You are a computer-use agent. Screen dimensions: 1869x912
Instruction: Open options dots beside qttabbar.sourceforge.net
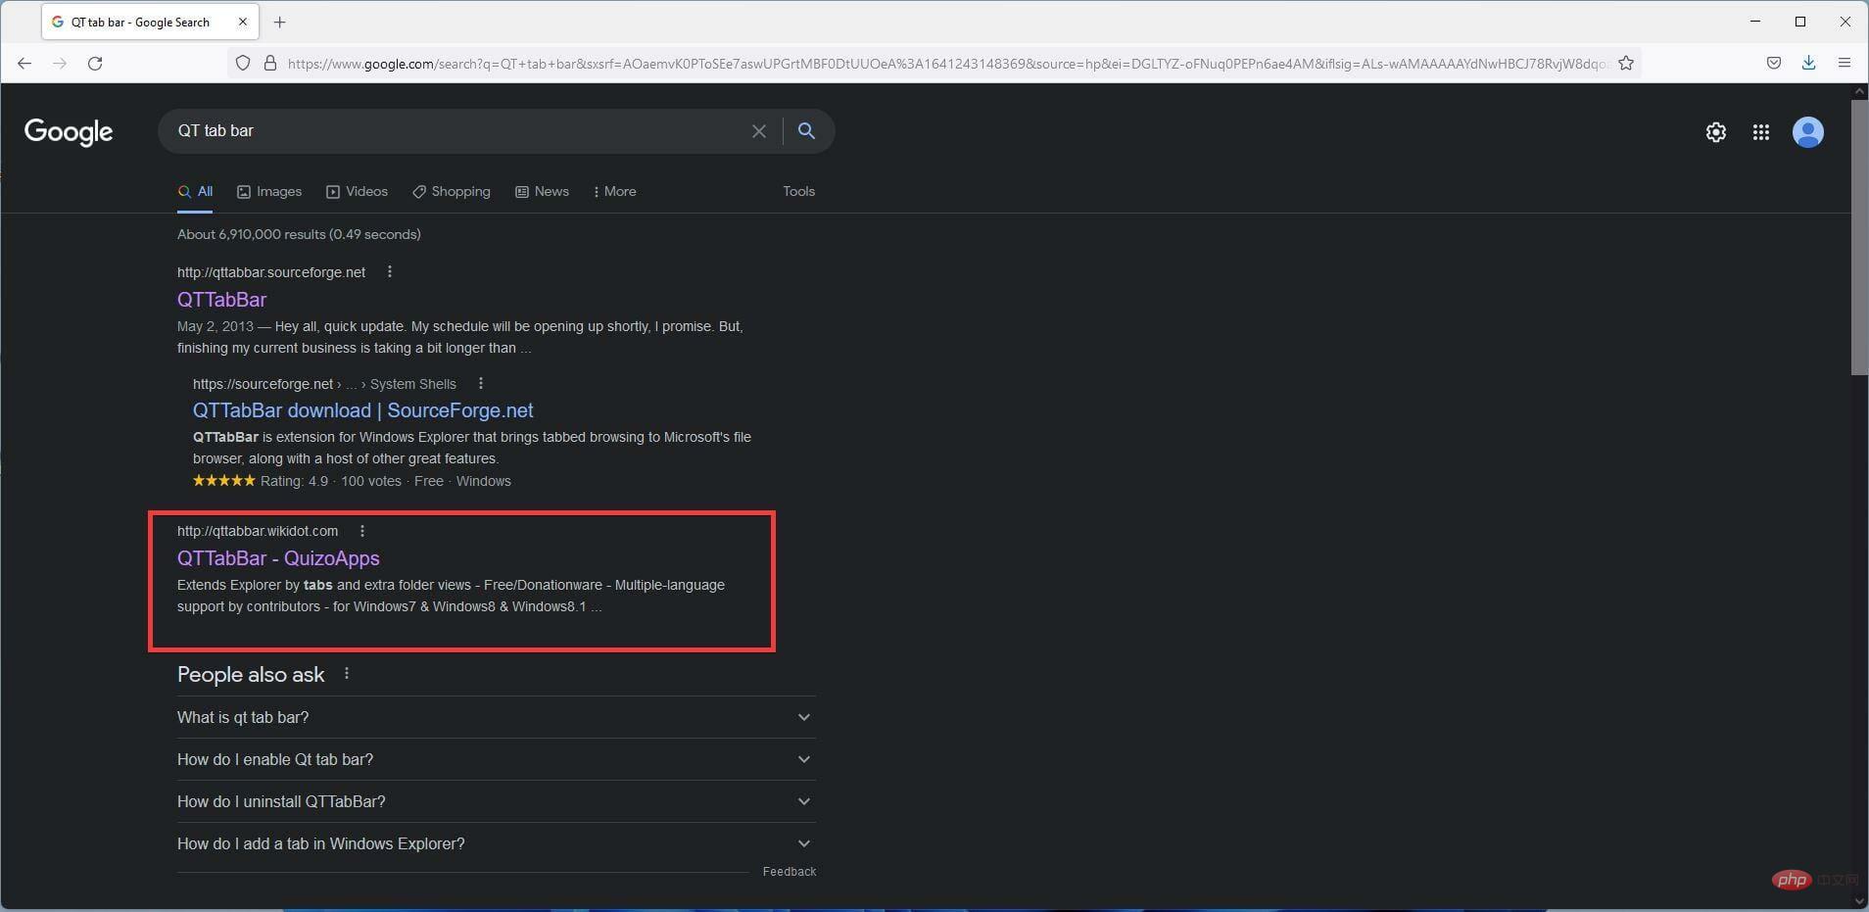click(x=390, y=271)
